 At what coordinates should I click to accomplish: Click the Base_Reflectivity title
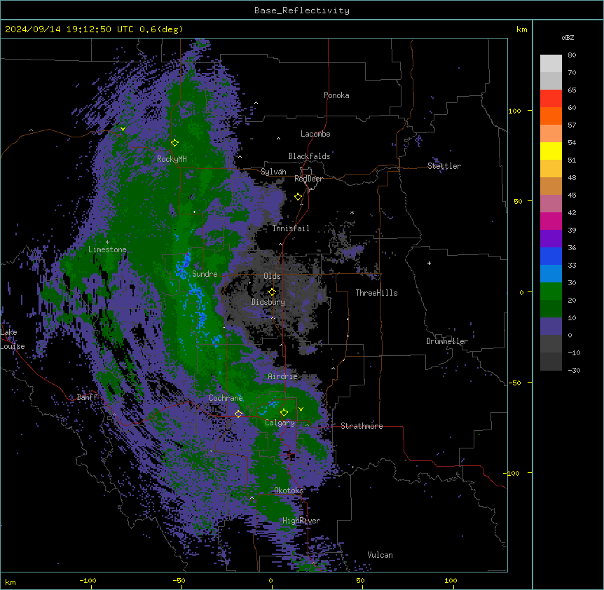(302, 11)
